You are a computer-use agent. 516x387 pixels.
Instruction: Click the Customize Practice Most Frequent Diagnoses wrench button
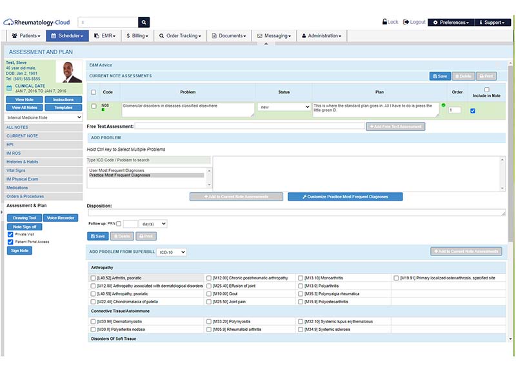[345, 197]
